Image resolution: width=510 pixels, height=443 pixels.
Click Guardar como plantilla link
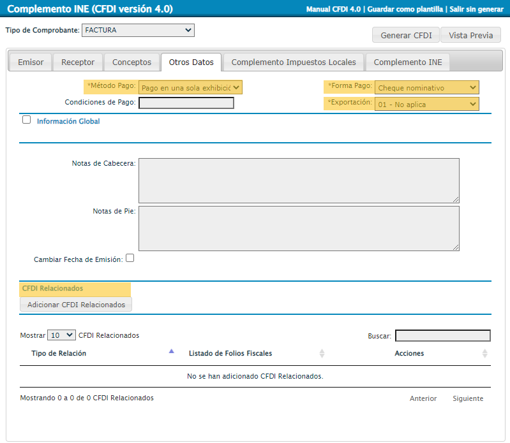pos(405,9)
